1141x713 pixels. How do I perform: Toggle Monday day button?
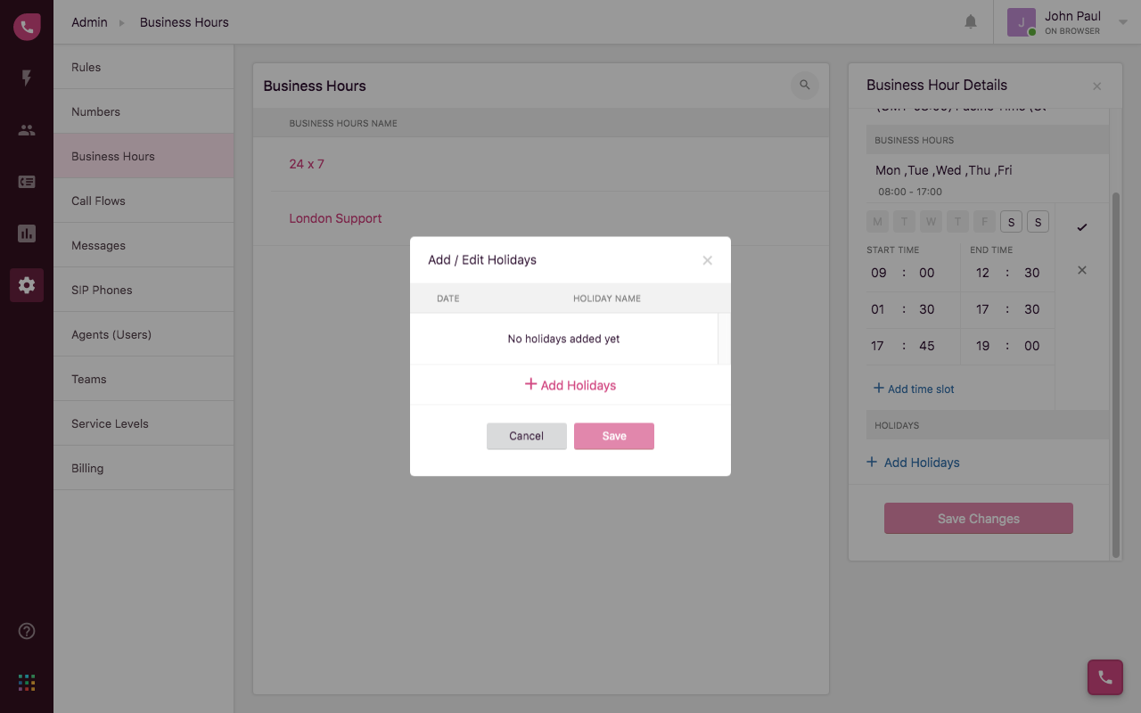878,222
